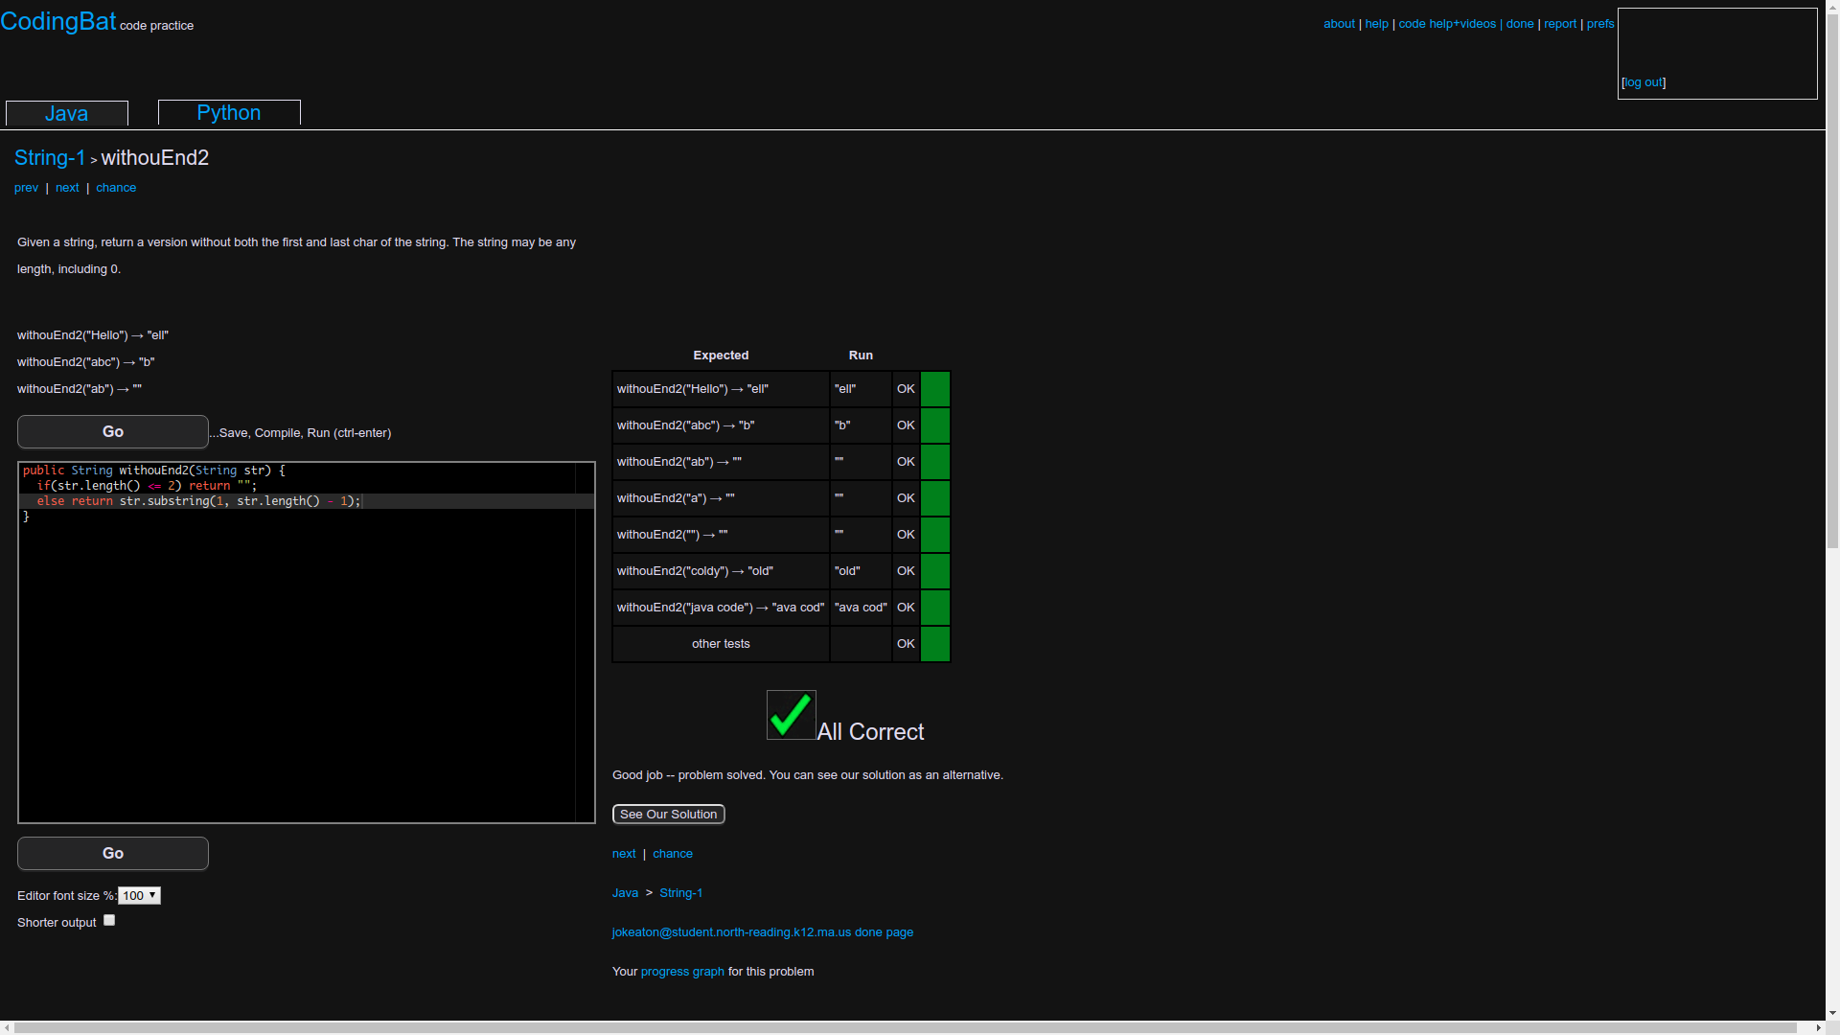Click the CodingBat logo
1840x1035 pixels.
(x=58, y=21)
